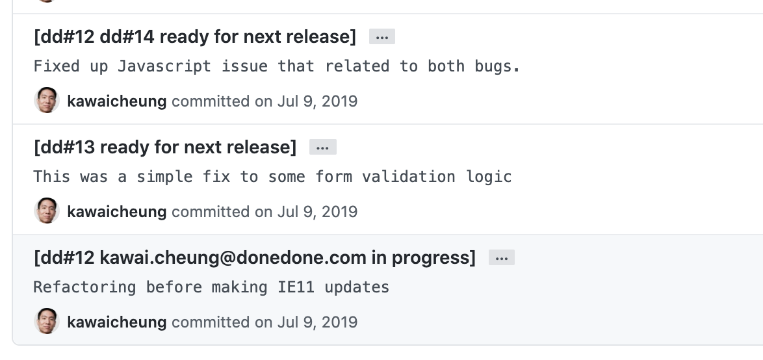
Task: Open kawaicheung's profile from the IE11 refactoring commit
Action: [x=117, y=322]
